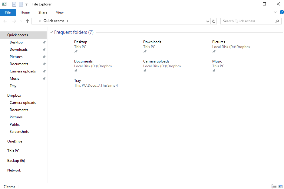Open the blue File menu
Image resolution: width=284 pixels, height=189 pixels.
[8, 12]
